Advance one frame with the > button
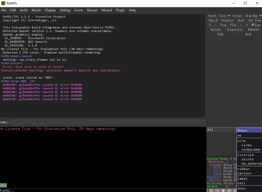 pos(241,25)
